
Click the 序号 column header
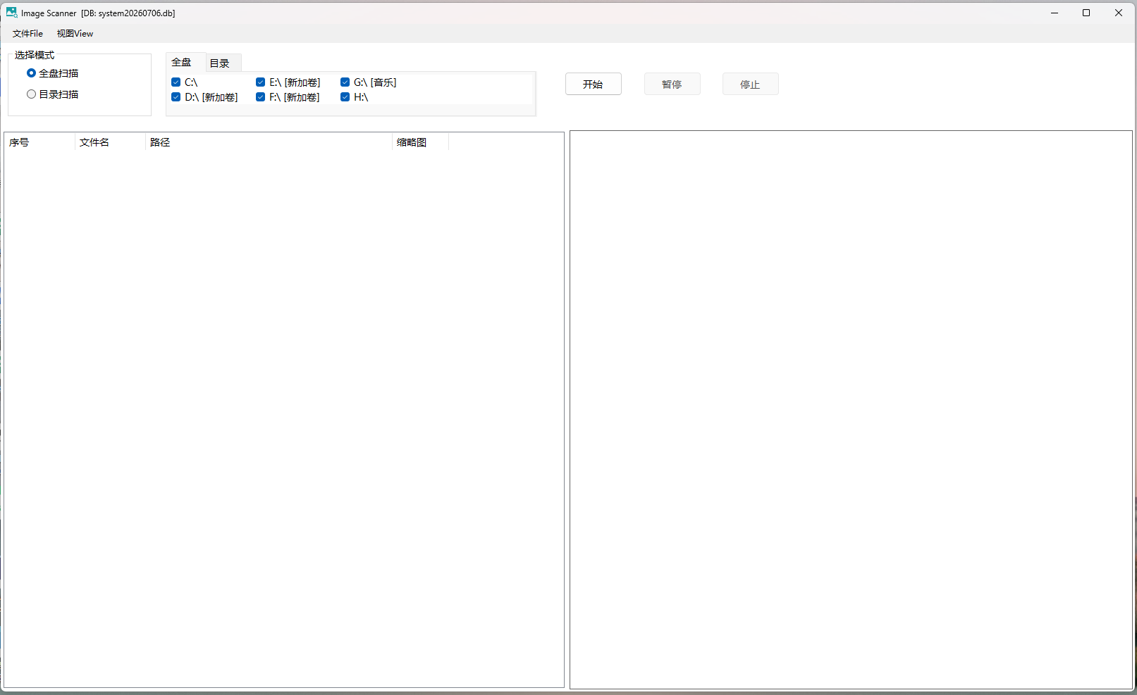point(39,142)
